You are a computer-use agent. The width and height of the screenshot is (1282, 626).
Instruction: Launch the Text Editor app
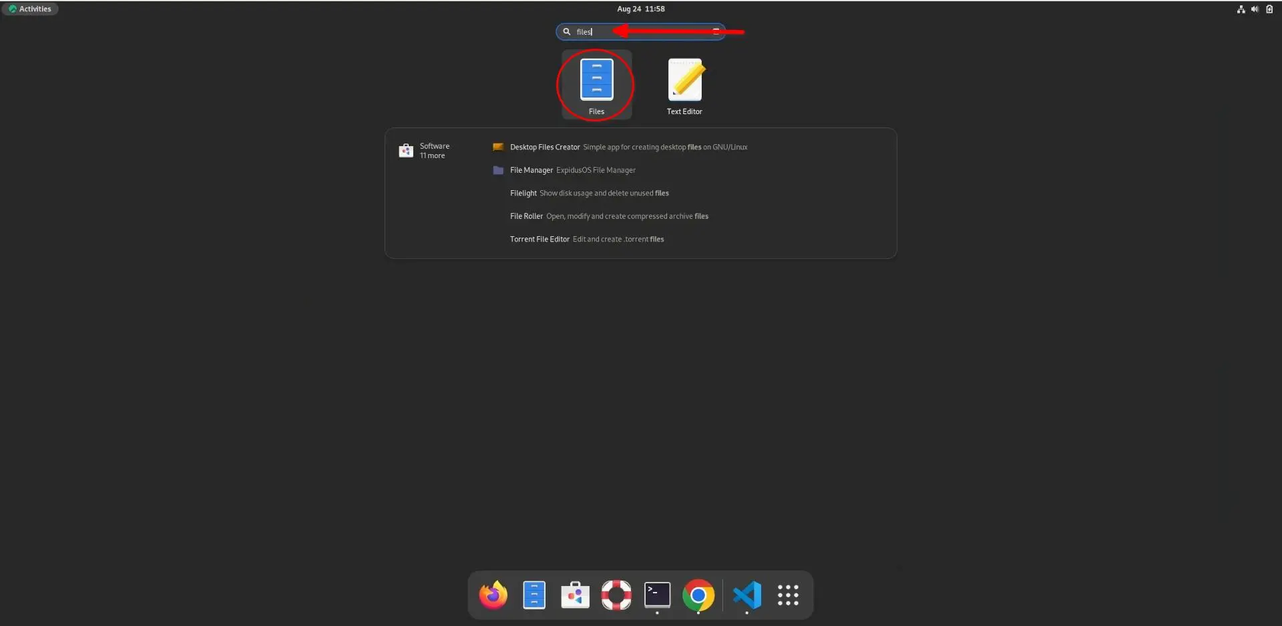coord(684,79)
